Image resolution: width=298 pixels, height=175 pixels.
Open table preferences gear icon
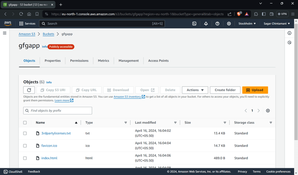point(268,111)
